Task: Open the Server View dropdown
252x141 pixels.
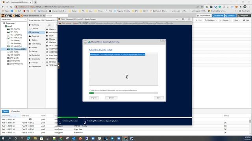Action: (14, 20)
